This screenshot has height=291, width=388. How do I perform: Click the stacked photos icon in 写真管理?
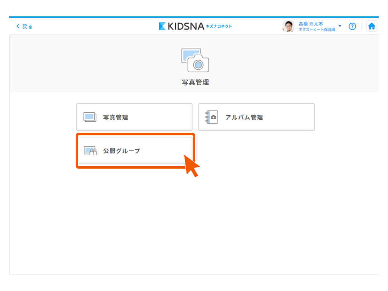click(x=90, y=117)
